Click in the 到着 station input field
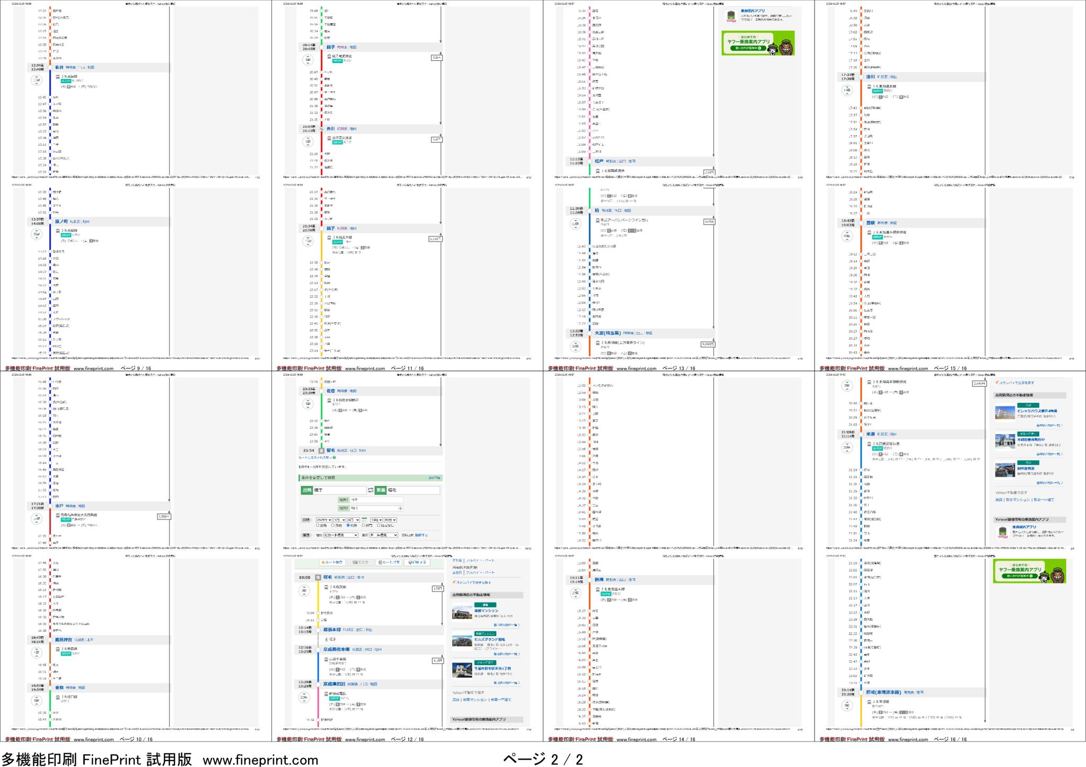This screenshot has width=1086, height=767. 413,490
